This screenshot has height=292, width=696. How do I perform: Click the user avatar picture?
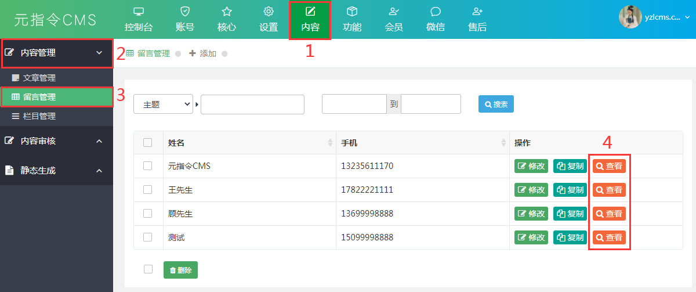[630, 17]
